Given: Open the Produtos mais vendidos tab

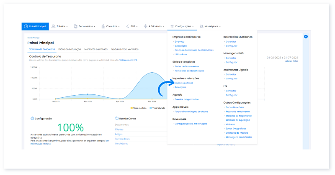Looking at the screenshot, I should click(124, 49).
